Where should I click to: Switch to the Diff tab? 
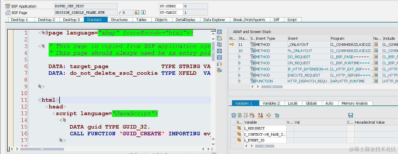[276, 20]
